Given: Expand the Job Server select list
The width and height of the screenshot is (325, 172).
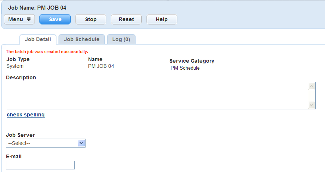Looking at the screenshot, I should (x=46, y=143).
